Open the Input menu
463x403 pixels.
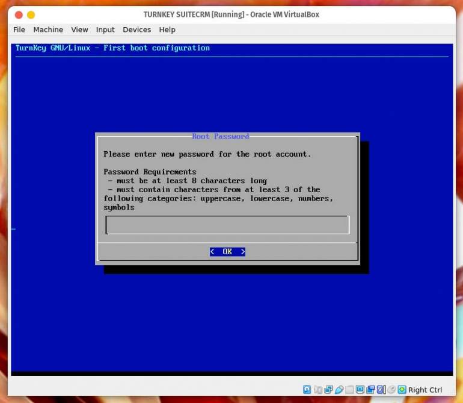tap(105, 30)
